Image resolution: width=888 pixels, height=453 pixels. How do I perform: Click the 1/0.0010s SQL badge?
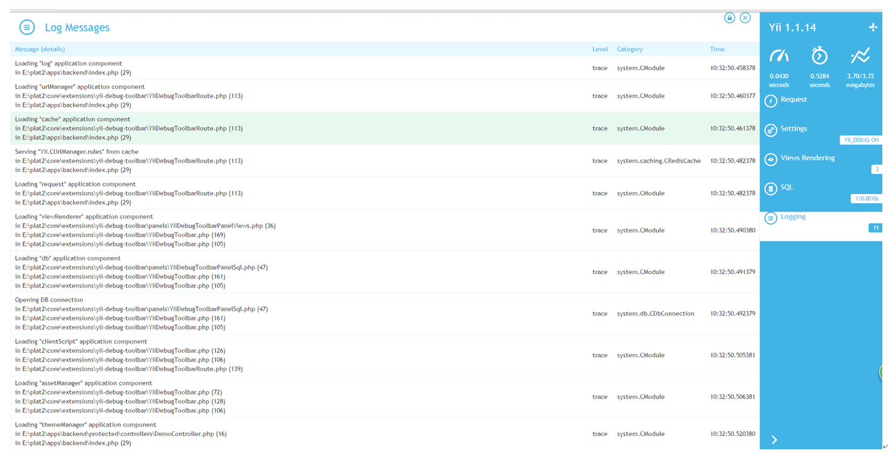(866, 198)
